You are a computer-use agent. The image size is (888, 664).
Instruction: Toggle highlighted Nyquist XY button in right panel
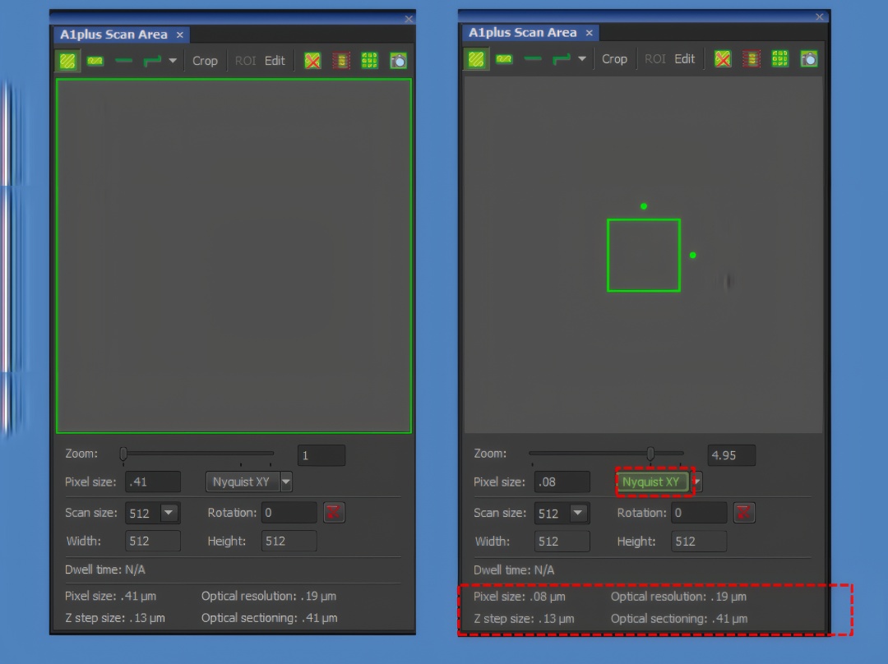click(652, 482)
